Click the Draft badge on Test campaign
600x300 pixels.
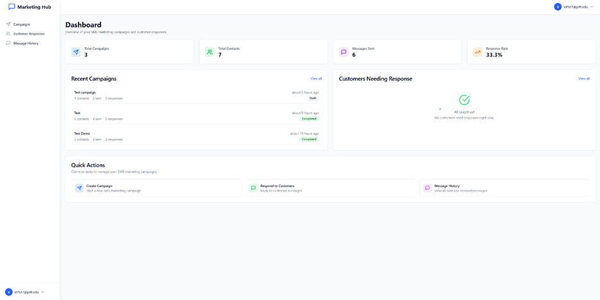coord(313,98)
